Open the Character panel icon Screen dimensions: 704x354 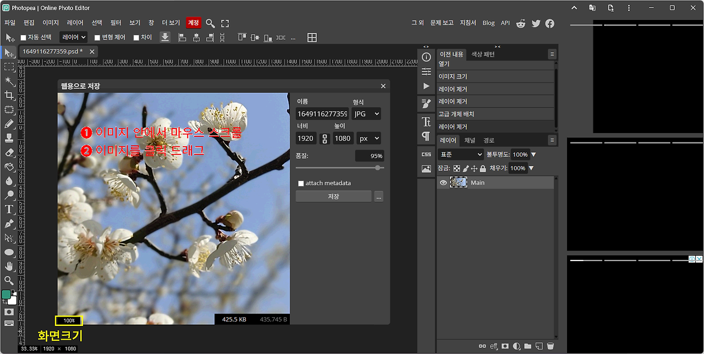click(426, 121)
